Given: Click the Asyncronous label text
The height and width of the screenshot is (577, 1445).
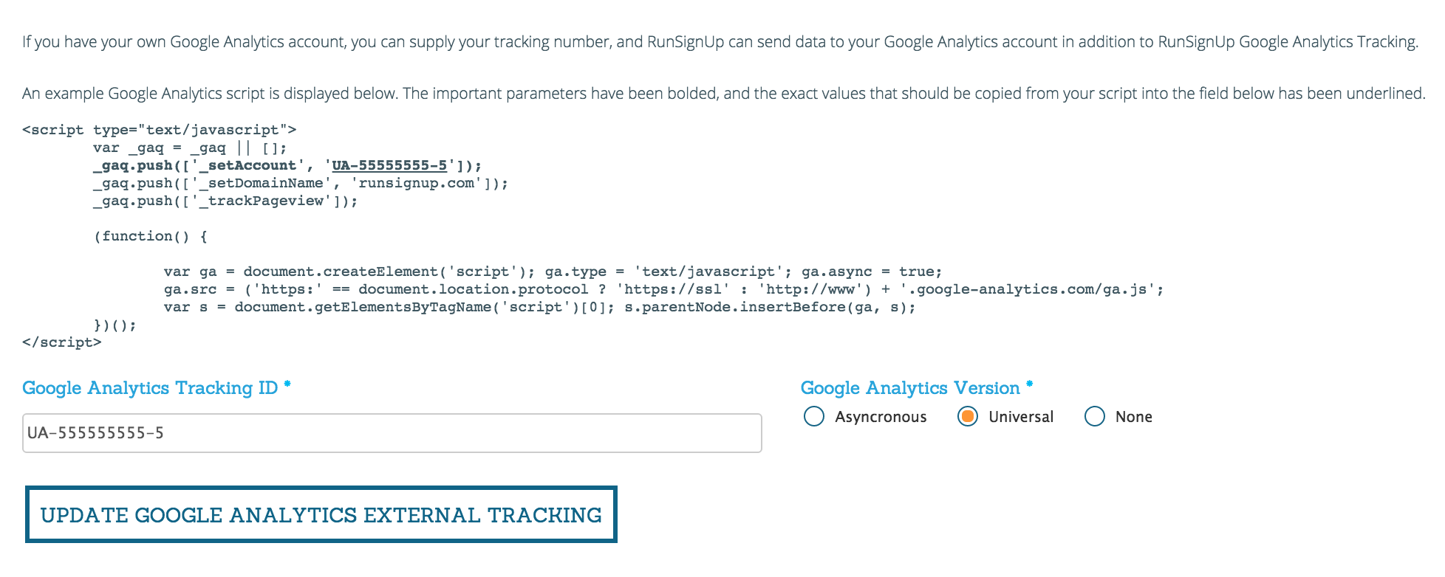Looking at the screenshot, I should tap(881, 417).
